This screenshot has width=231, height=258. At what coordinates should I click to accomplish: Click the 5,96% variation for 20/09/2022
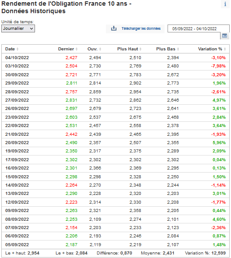pos(219,143)
